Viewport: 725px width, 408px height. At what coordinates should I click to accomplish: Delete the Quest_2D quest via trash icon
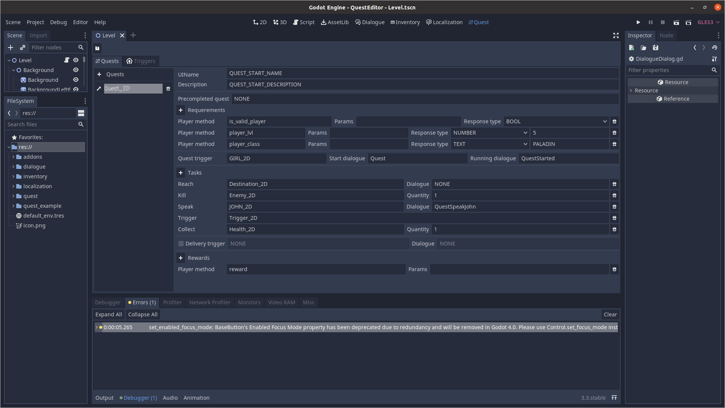coord(168,89)
